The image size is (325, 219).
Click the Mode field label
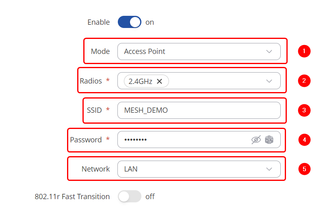coord(100,52)
